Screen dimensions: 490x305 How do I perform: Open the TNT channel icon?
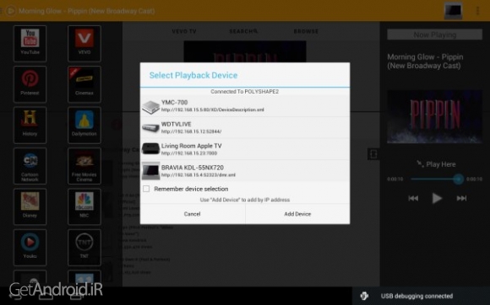84,248
